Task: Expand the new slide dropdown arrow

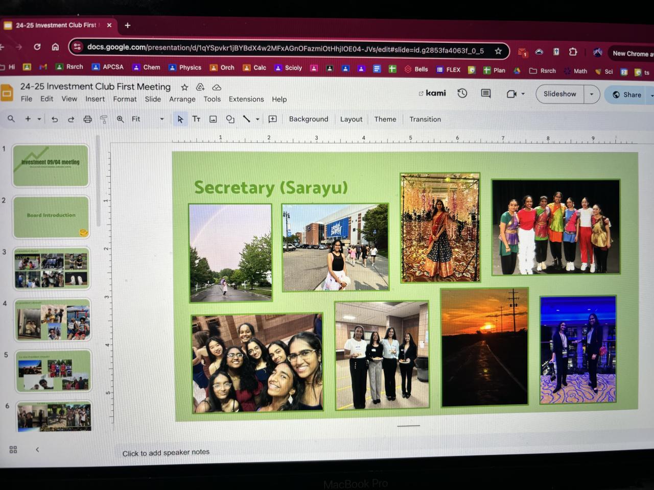Action: (x=39, y=119)
